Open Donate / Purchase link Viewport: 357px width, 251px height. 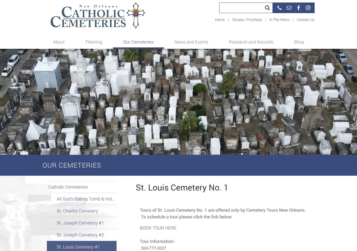(x=247, y=20)
